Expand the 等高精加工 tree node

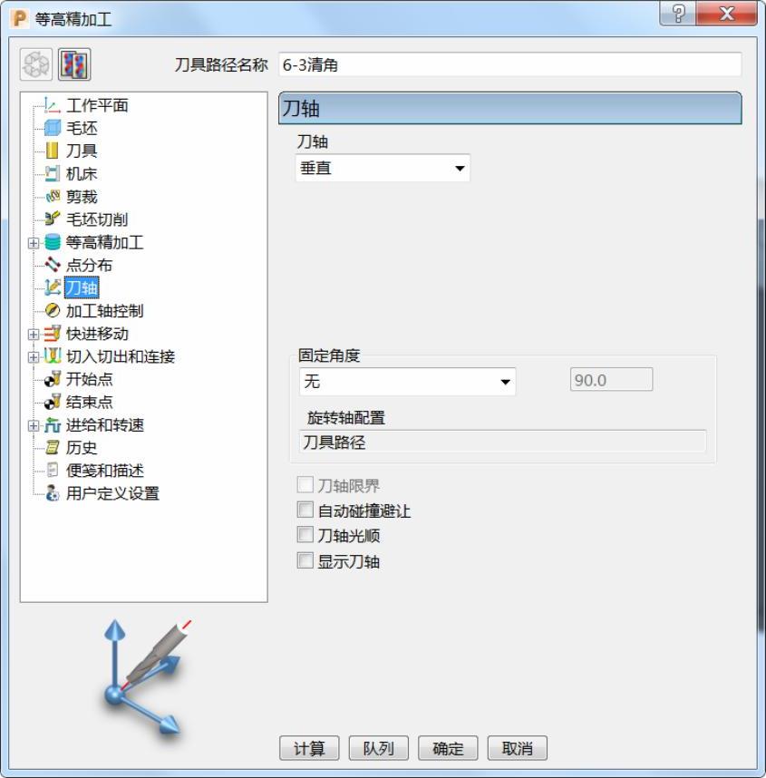[34, 243]
